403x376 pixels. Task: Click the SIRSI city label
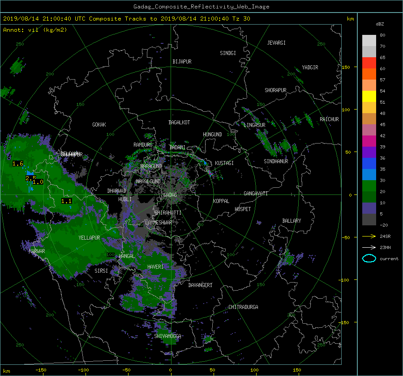101,271
